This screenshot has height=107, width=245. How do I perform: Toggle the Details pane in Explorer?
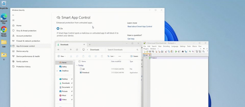click(x=134, y=56)
